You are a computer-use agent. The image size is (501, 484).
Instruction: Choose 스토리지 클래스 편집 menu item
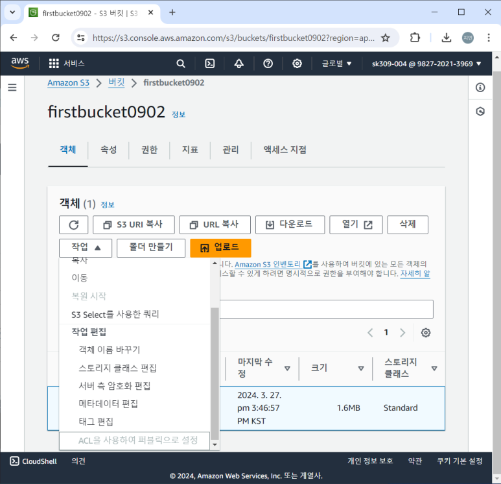click(135, 368)
